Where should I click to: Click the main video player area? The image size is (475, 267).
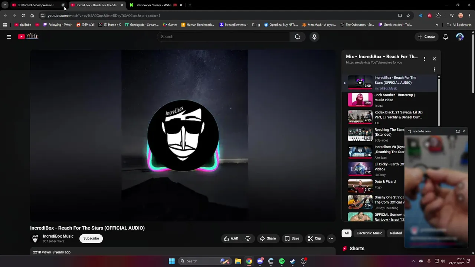(183, 136)
